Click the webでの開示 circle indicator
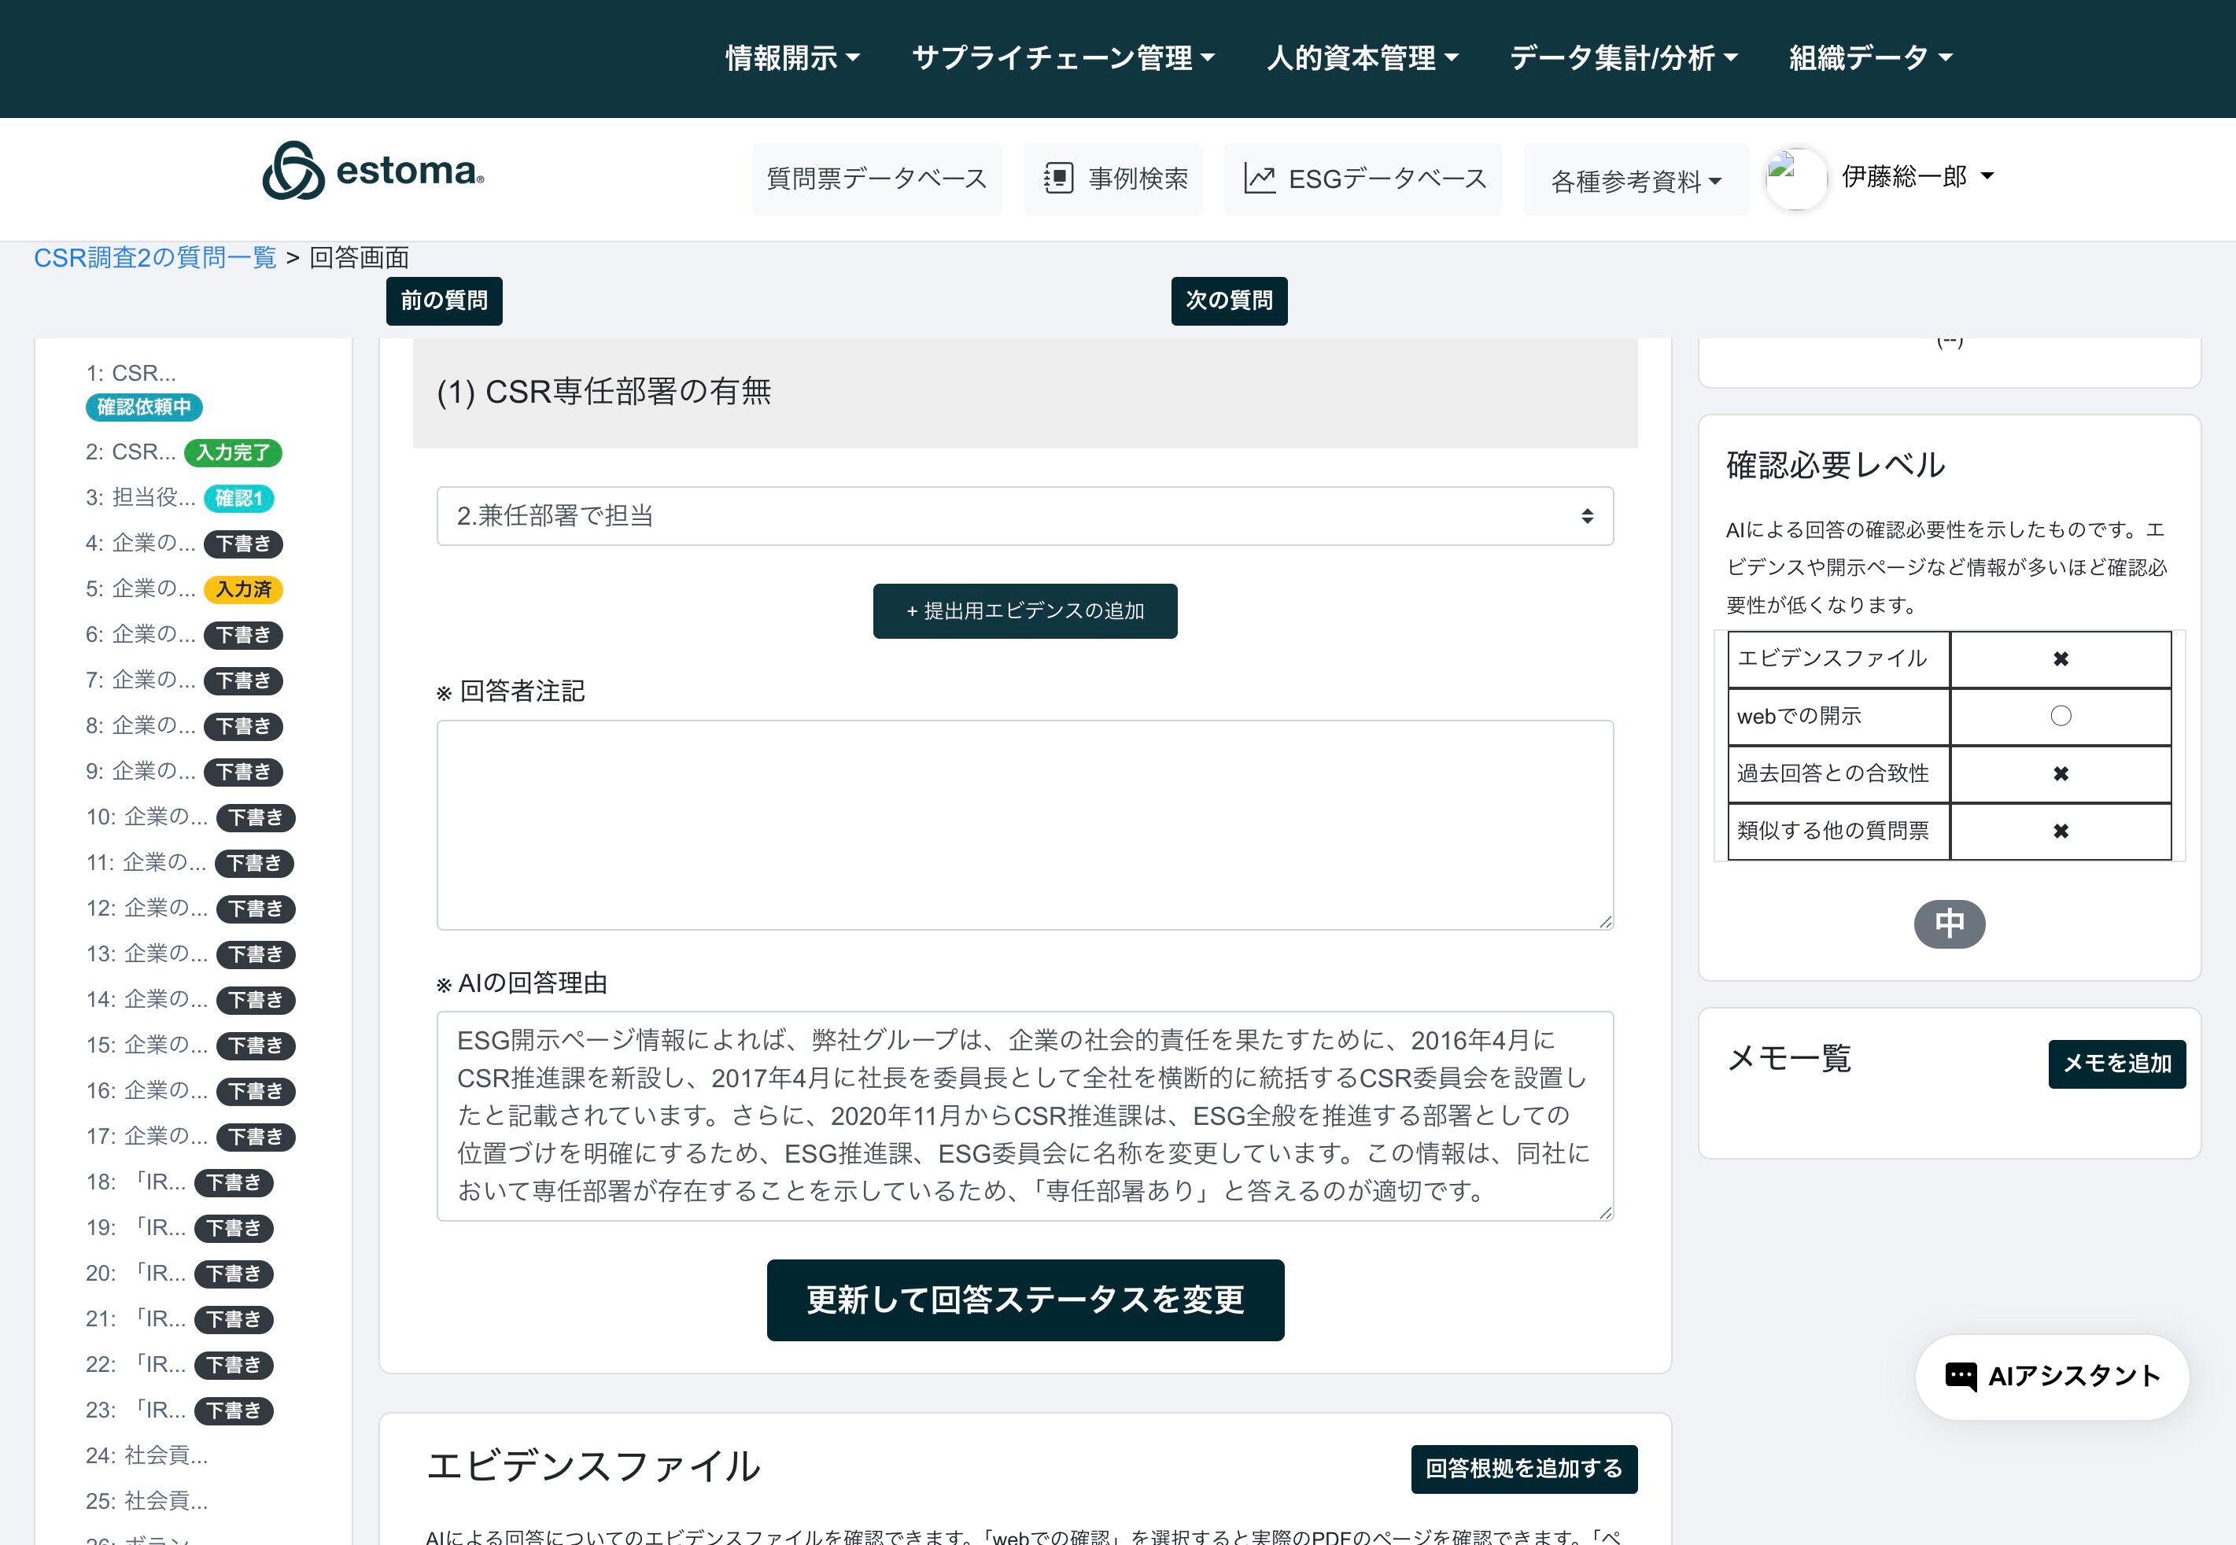This screenshot has width=2236, height=1545. [2060, 717]
